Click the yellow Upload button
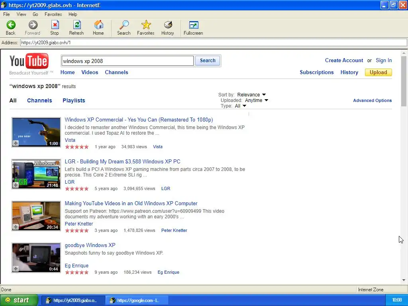The image size is (408, 306). point(379,73)
